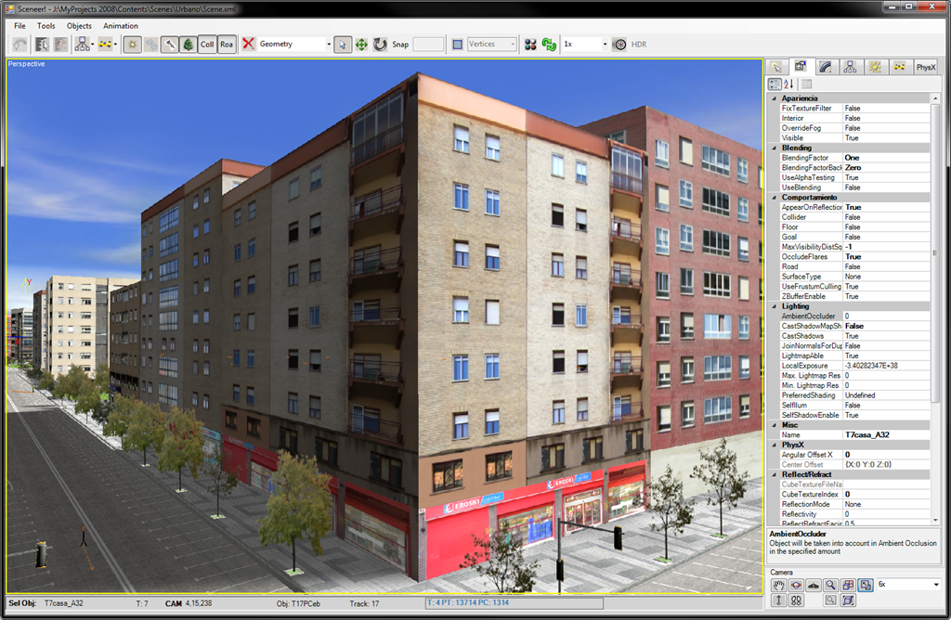Toggle the Roa toolbar button
The height and width of the screenshot is (620, 951).
[227, 45]
